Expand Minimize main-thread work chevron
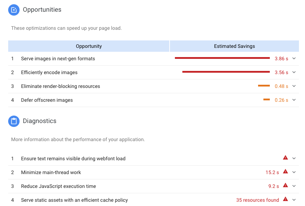305x206 pixels. click(x=294, y=172)
